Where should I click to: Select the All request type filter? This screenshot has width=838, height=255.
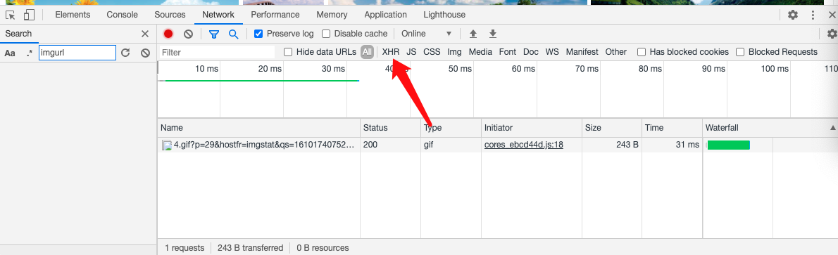point(367,52)
